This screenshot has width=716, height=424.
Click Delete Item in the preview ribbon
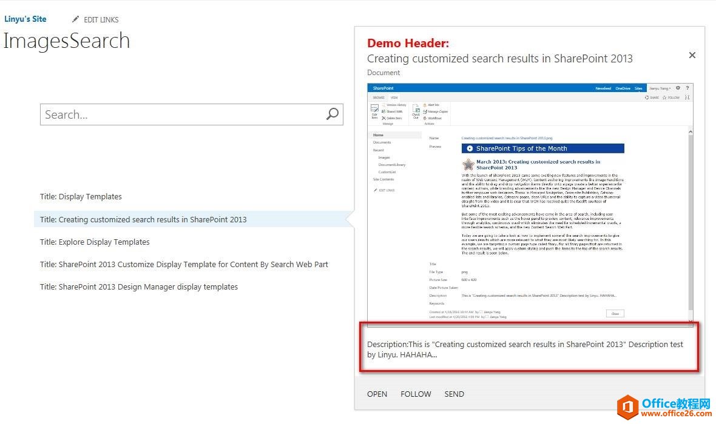click(x=393, y=118)
